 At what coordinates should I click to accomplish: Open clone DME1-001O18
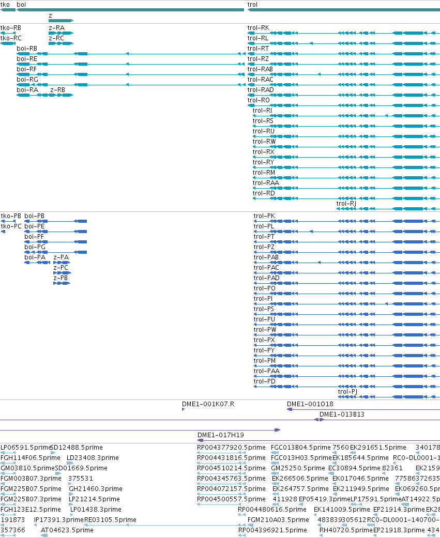(310, 404)
